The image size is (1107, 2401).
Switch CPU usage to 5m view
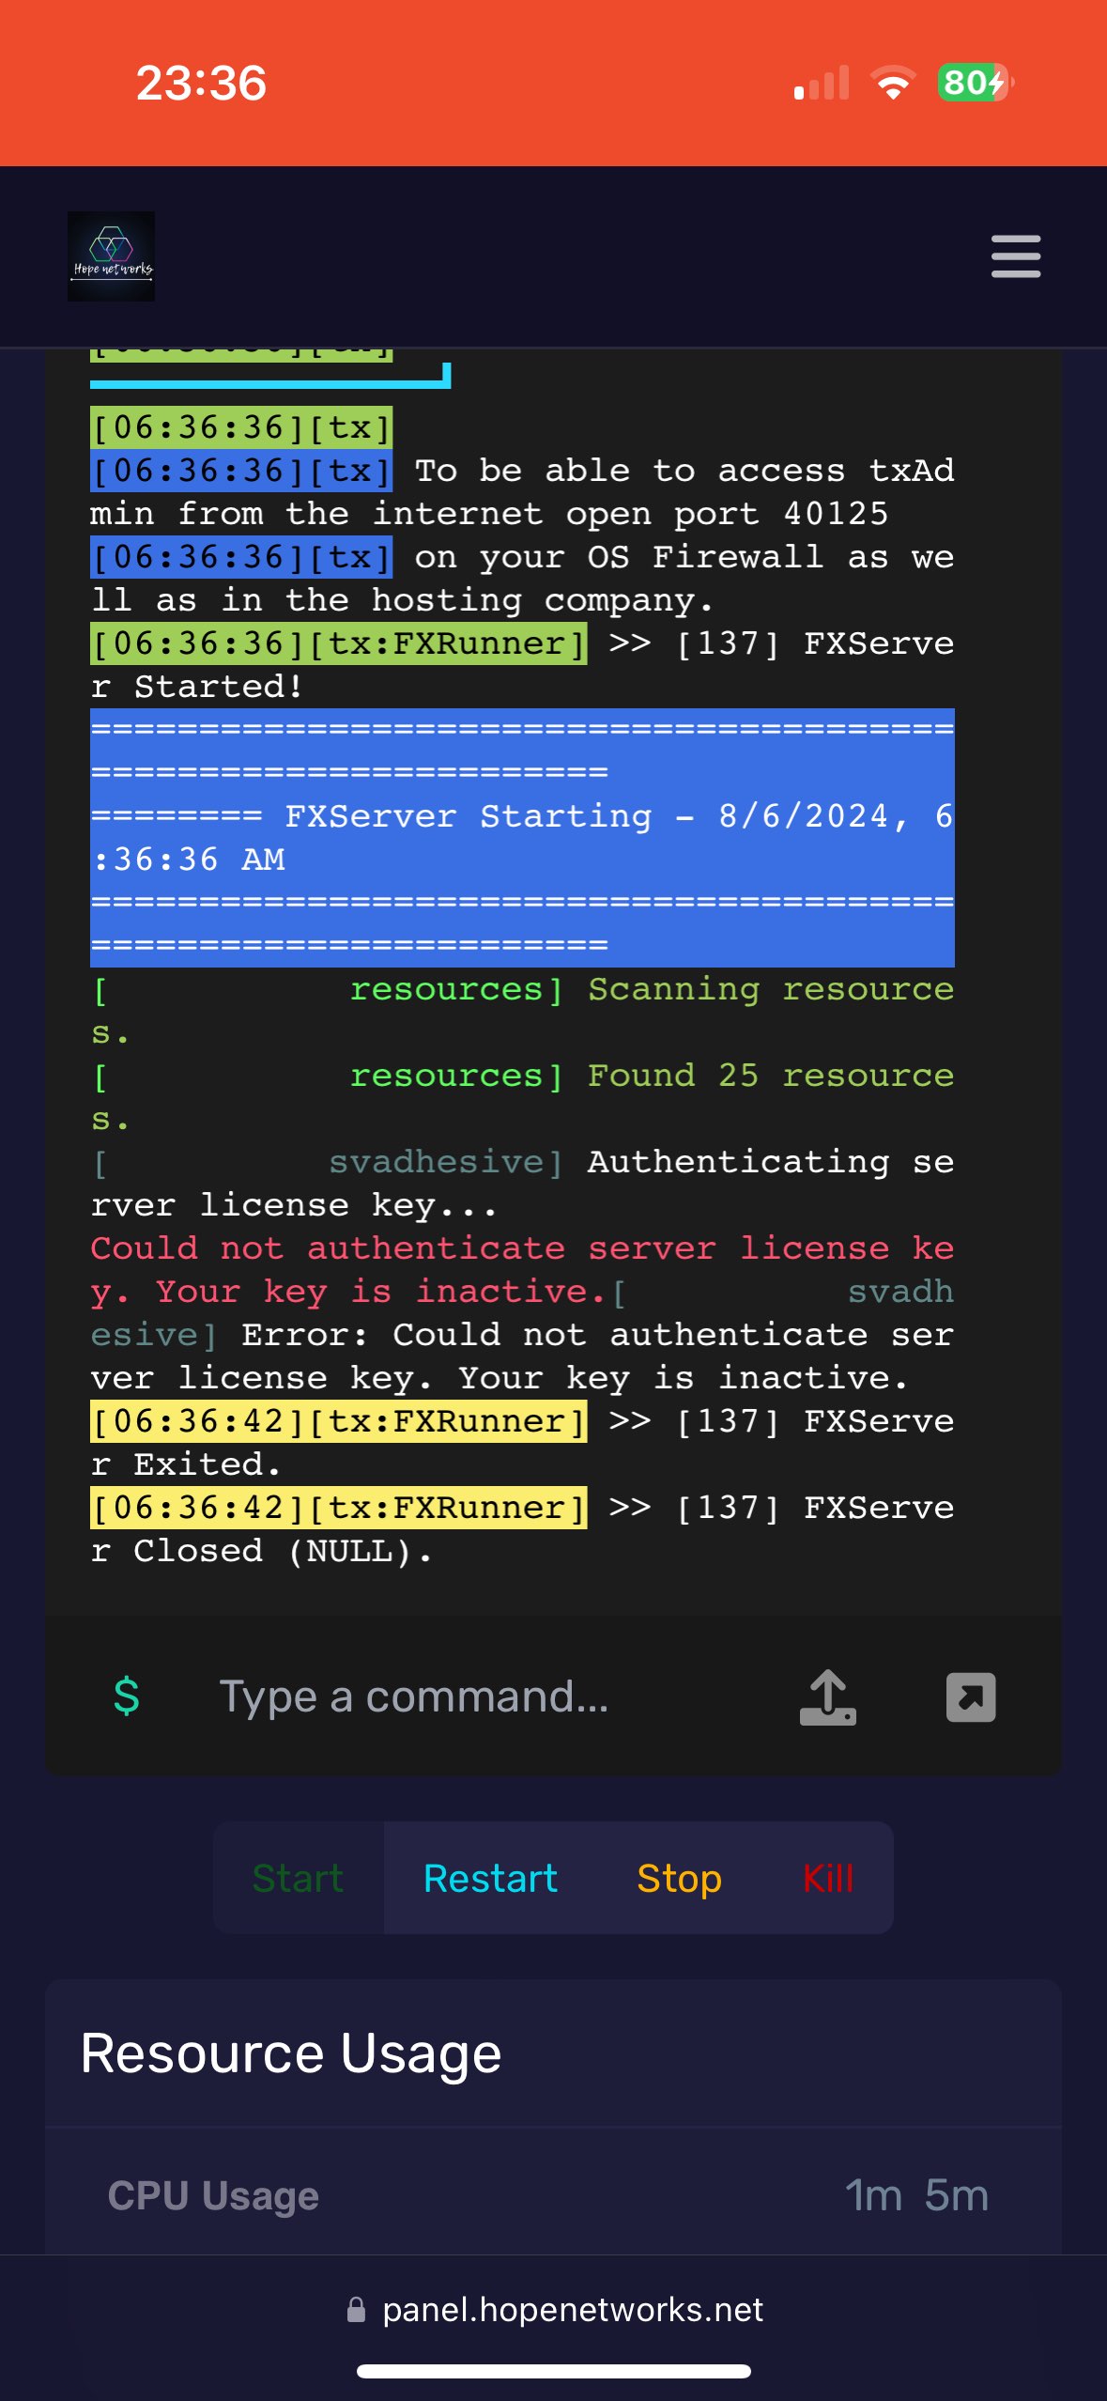coord(956,2195)
